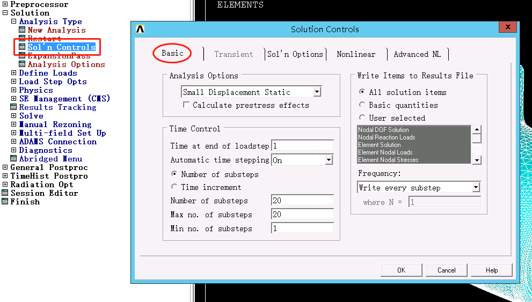Close the Solution Controls dialog
Viewport: 532px width, 302px height.
[508, 27]
